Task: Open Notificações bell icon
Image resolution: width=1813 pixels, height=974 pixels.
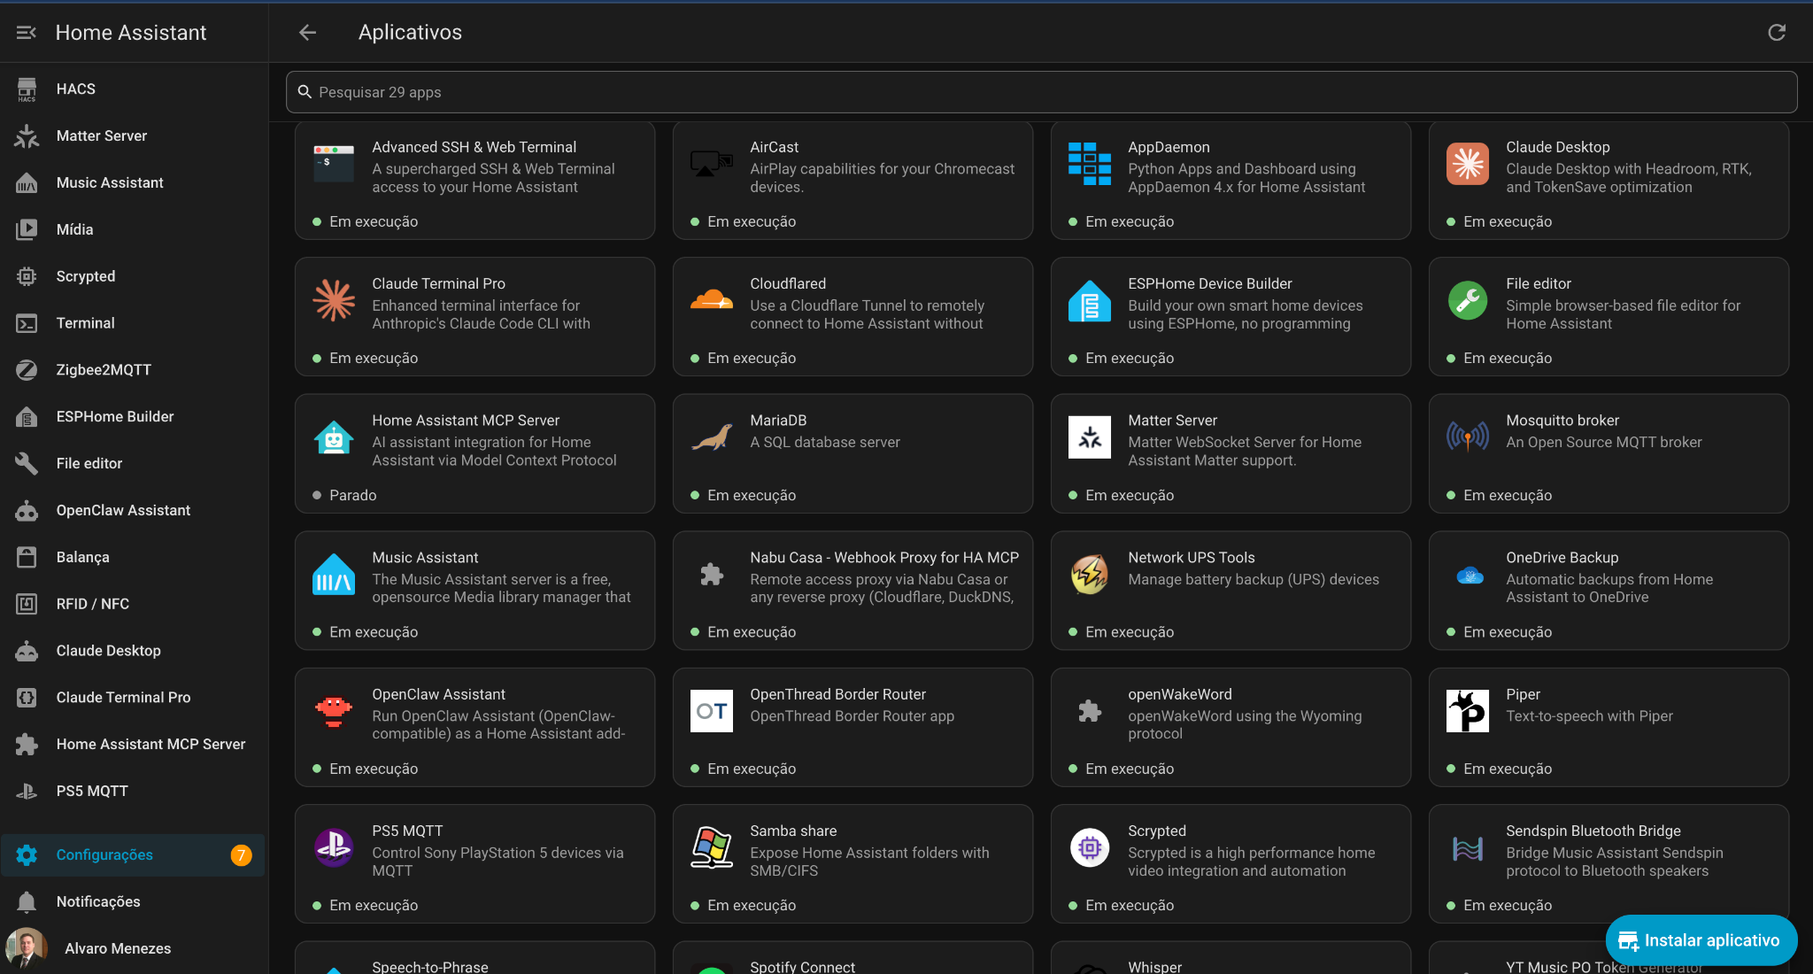Action: point(27,901)
